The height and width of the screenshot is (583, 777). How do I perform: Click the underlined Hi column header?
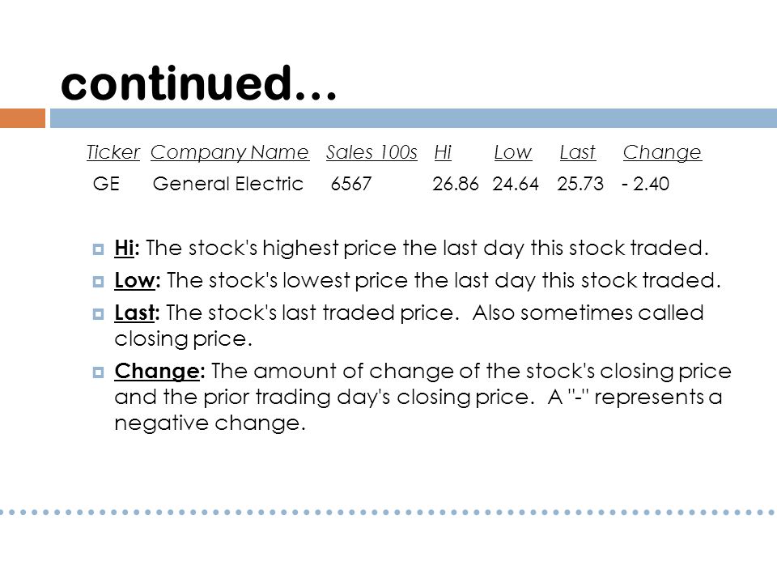coord(443,152)
